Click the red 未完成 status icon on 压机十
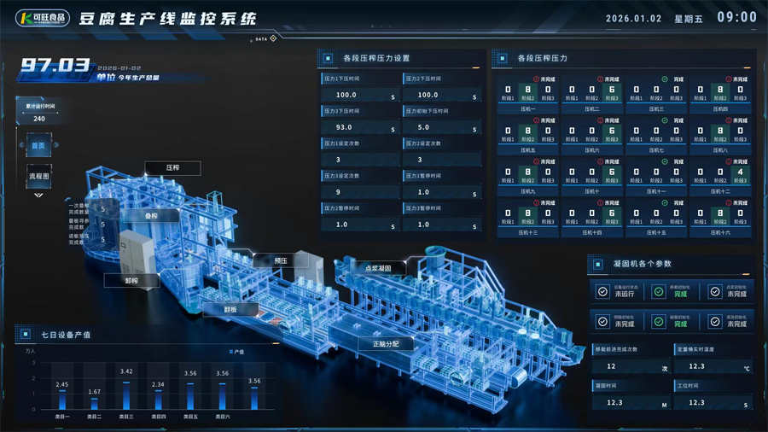 point(600,161)
